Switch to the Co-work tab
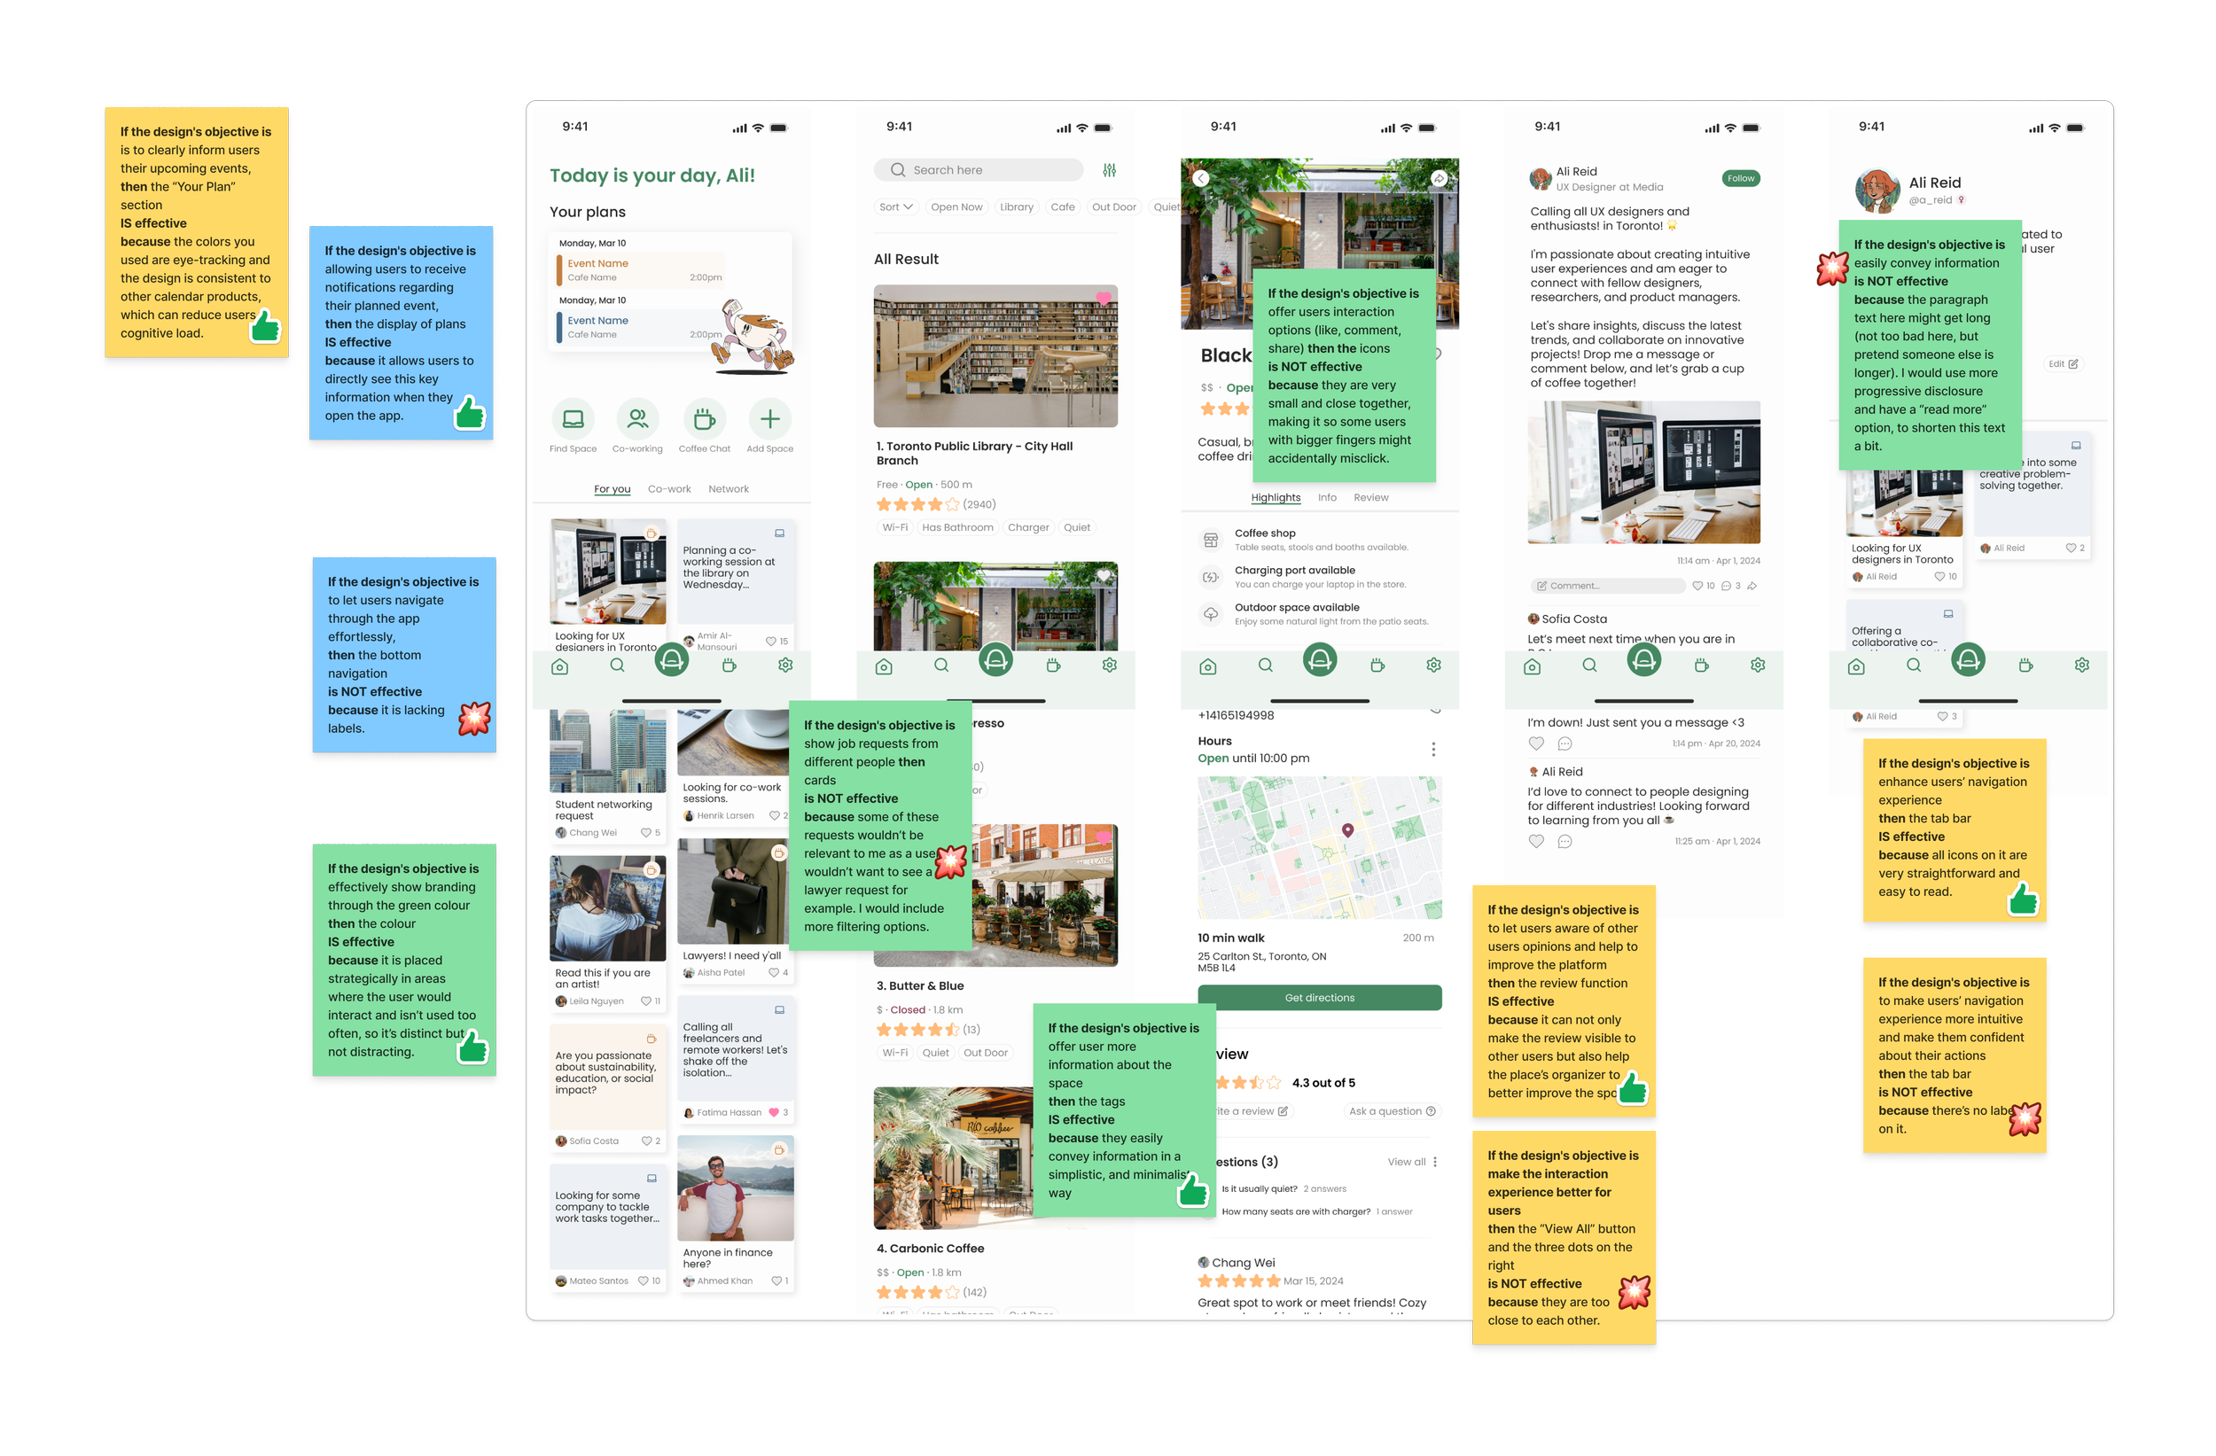2216x1456 pixels. point(668,489)
